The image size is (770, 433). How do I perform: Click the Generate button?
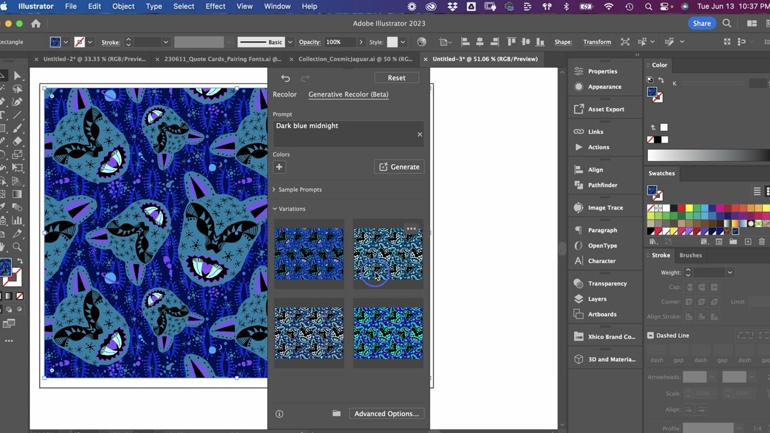(x=399, y=167)
